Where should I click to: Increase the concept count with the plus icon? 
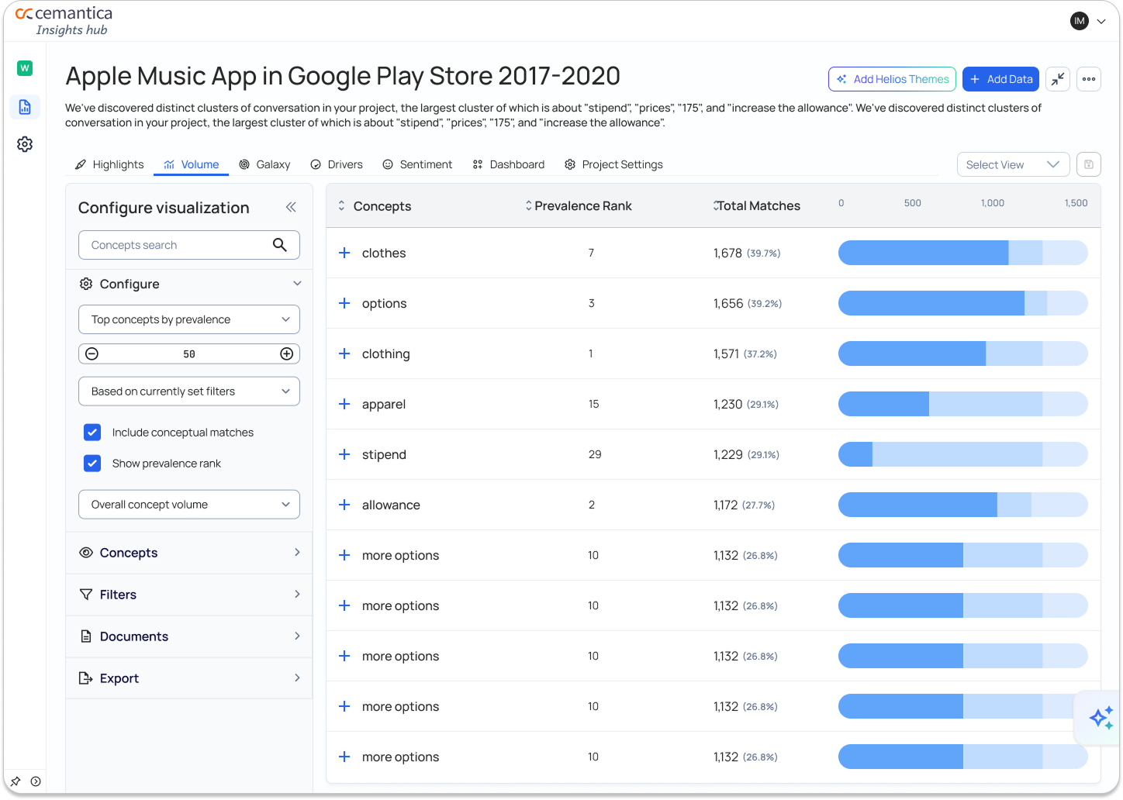point(287,354)
